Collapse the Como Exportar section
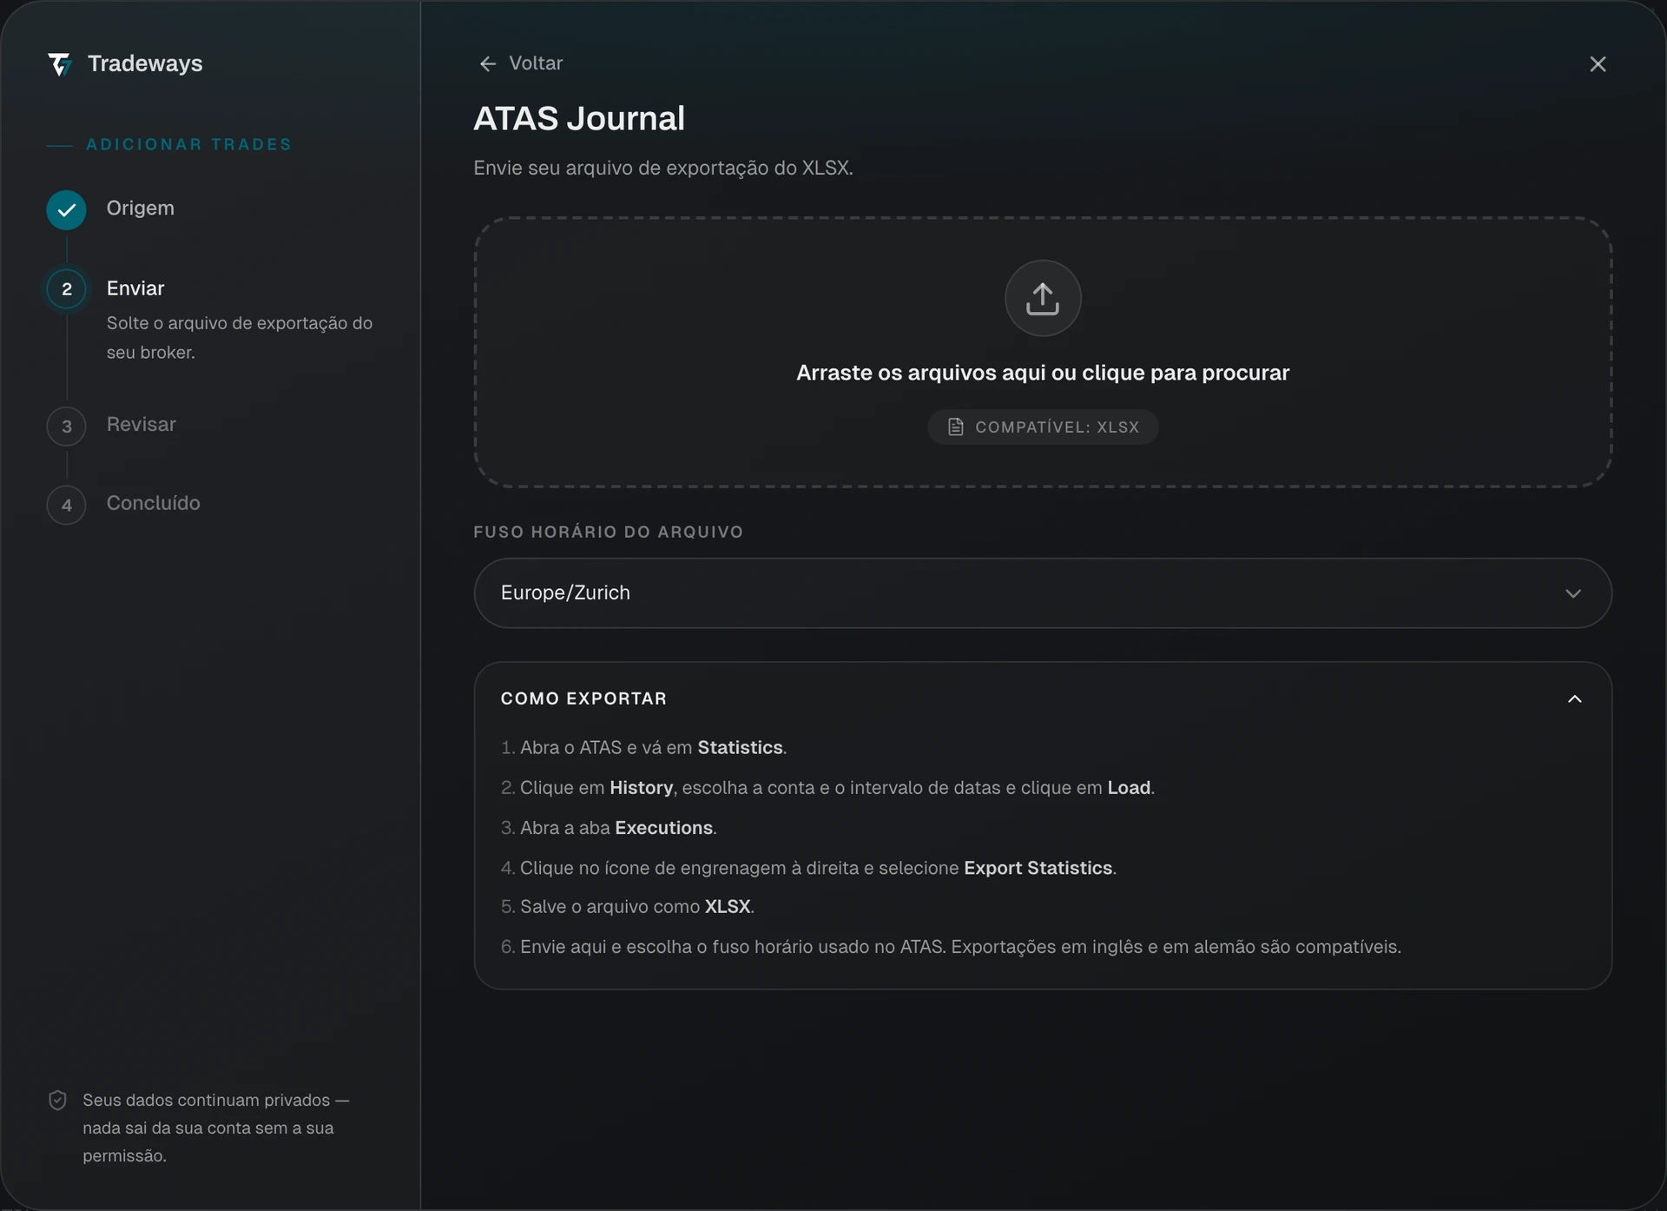 coord(1575,699)
